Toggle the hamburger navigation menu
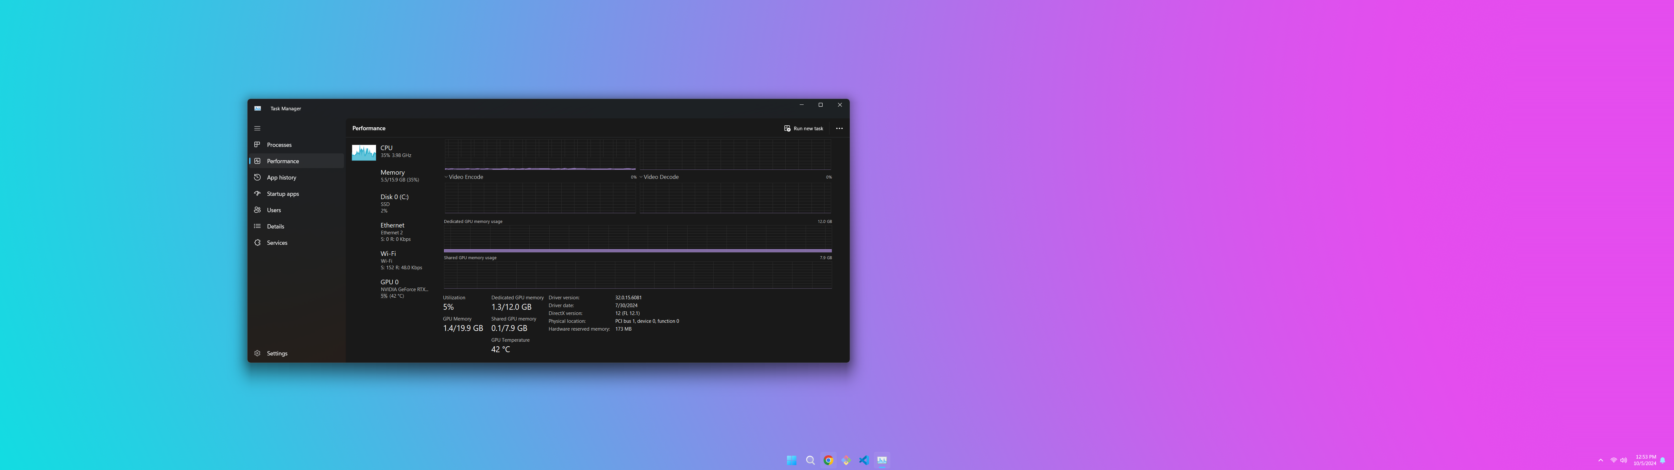 (x=257, y=129)
